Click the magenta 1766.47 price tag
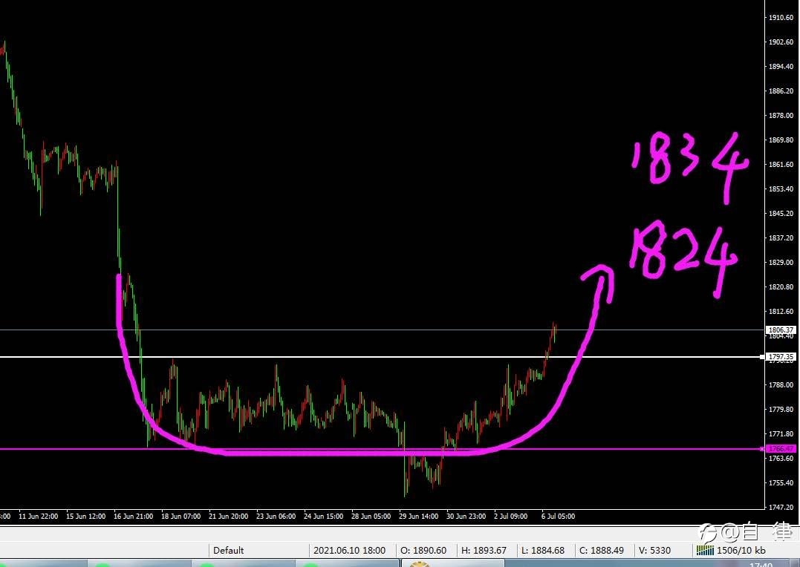This screenshot has height=567, width=800. coord(781,449)
